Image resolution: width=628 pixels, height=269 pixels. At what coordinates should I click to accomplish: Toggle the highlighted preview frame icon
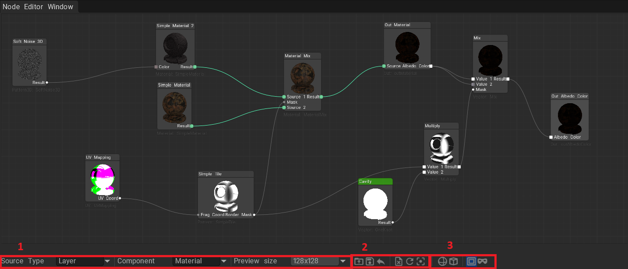[x=471, y=261]
